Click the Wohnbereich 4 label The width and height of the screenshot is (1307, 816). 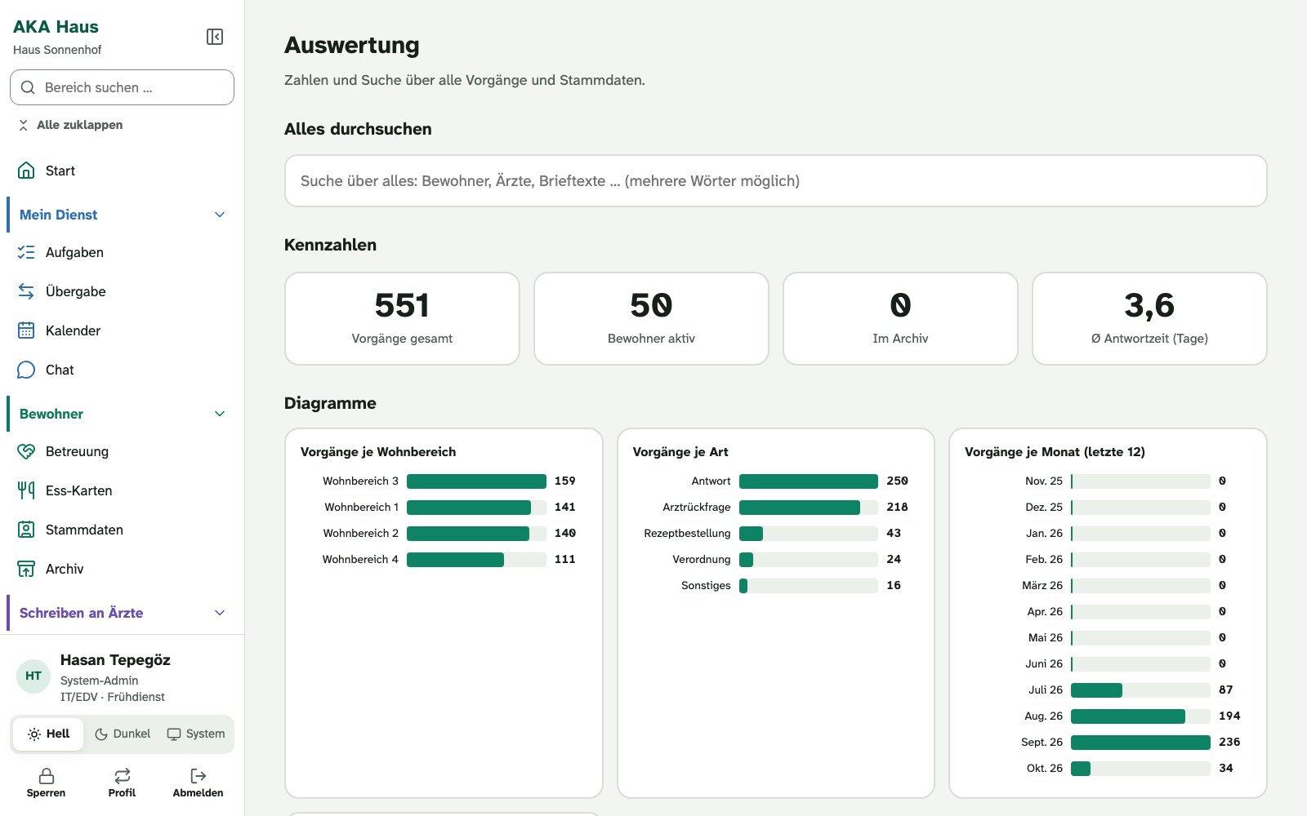(360, 559)
